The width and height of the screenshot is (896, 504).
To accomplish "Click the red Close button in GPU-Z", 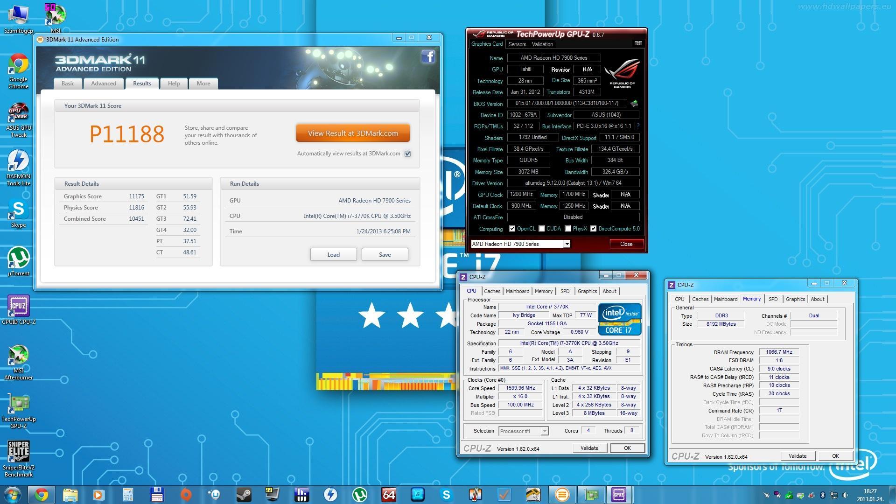I will click(626, 244).
